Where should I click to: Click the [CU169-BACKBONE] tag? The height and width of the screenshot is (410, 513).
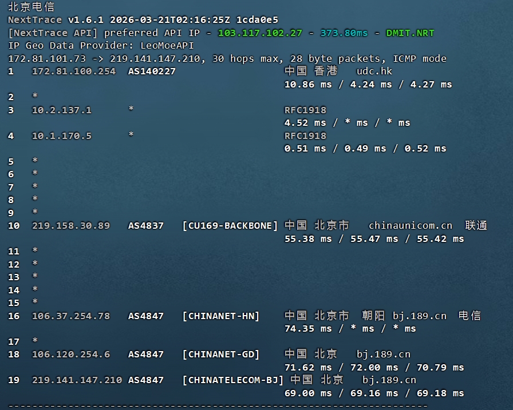[x=230, y=226]
